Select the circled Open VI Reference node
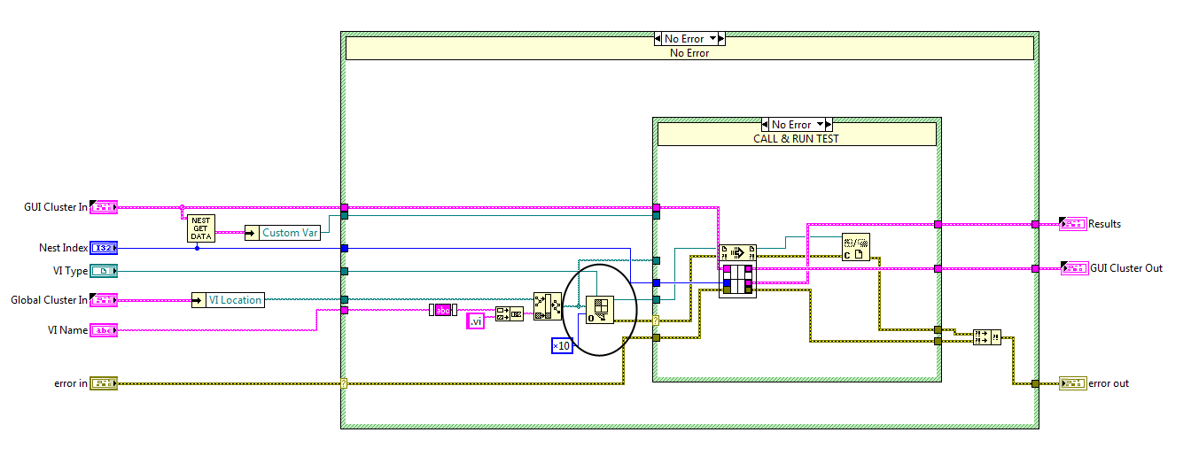 tap(600, 310)
